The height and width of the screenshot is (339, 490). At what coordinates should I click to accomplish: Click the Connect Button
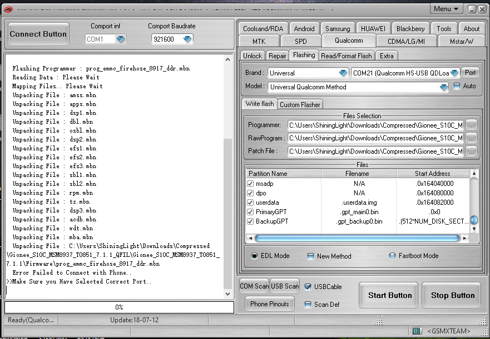(x=38, y=34)
